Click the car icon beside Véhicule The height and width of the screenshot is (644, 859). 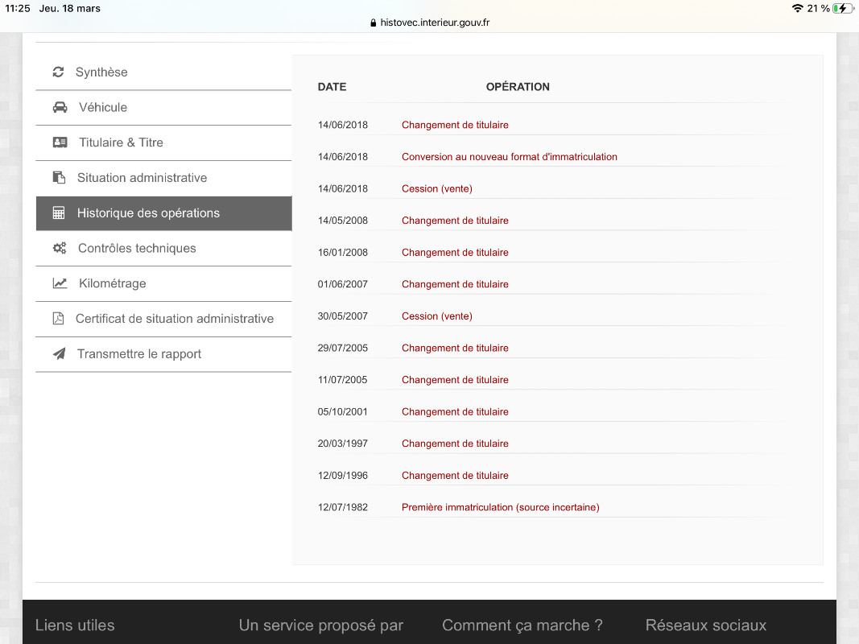60,107
